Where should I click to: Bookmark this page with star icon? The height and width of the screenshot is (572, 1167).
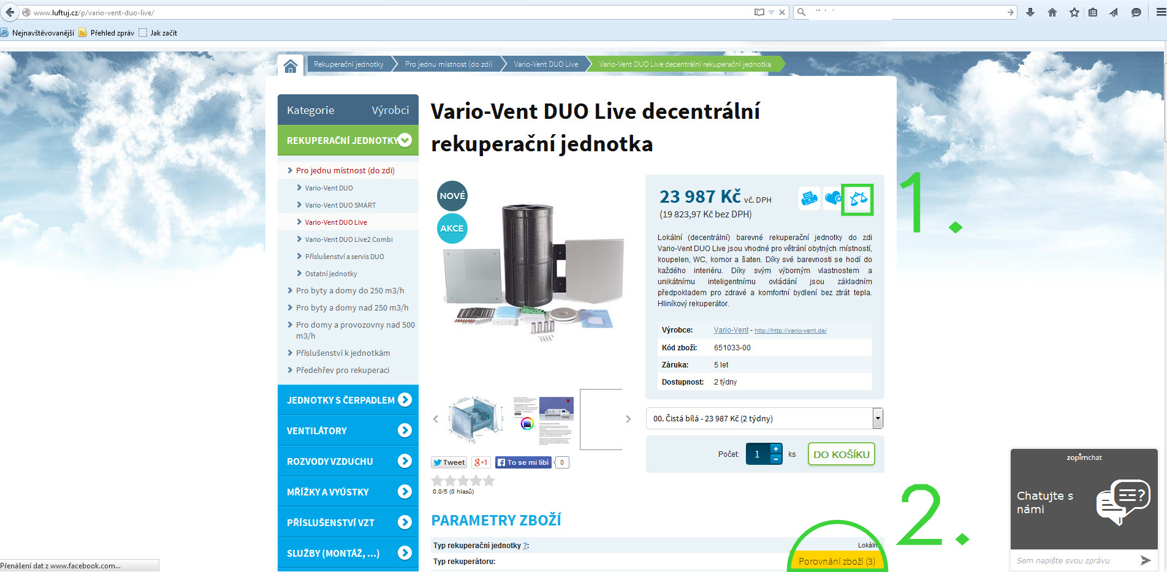click(x=1074, y=12)
